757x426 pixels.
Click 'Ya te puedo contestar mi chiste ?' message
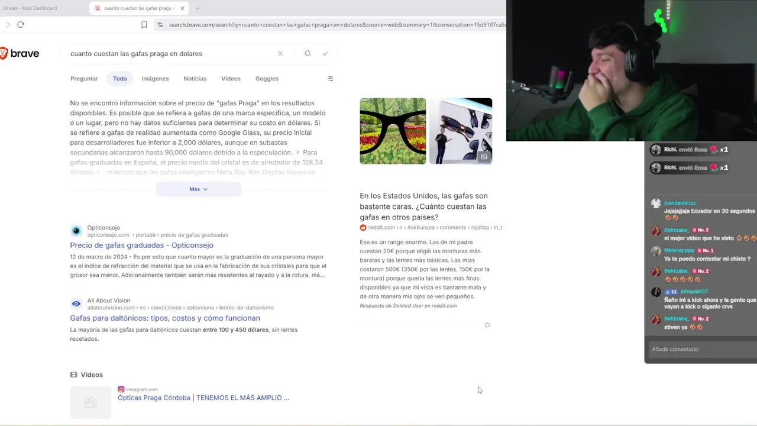point(707,259)
